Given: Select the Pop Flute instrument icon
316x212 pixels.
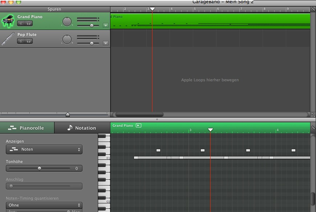Looking at the screenshot, I should (x=8, y=38).
